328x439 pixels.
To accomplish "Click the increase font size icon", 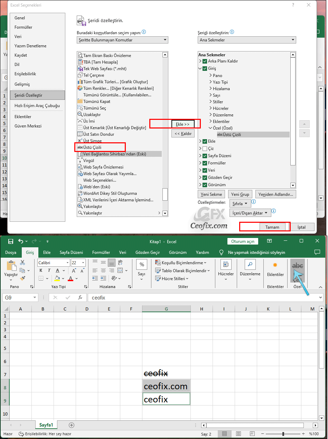I will tap(74, 270).
